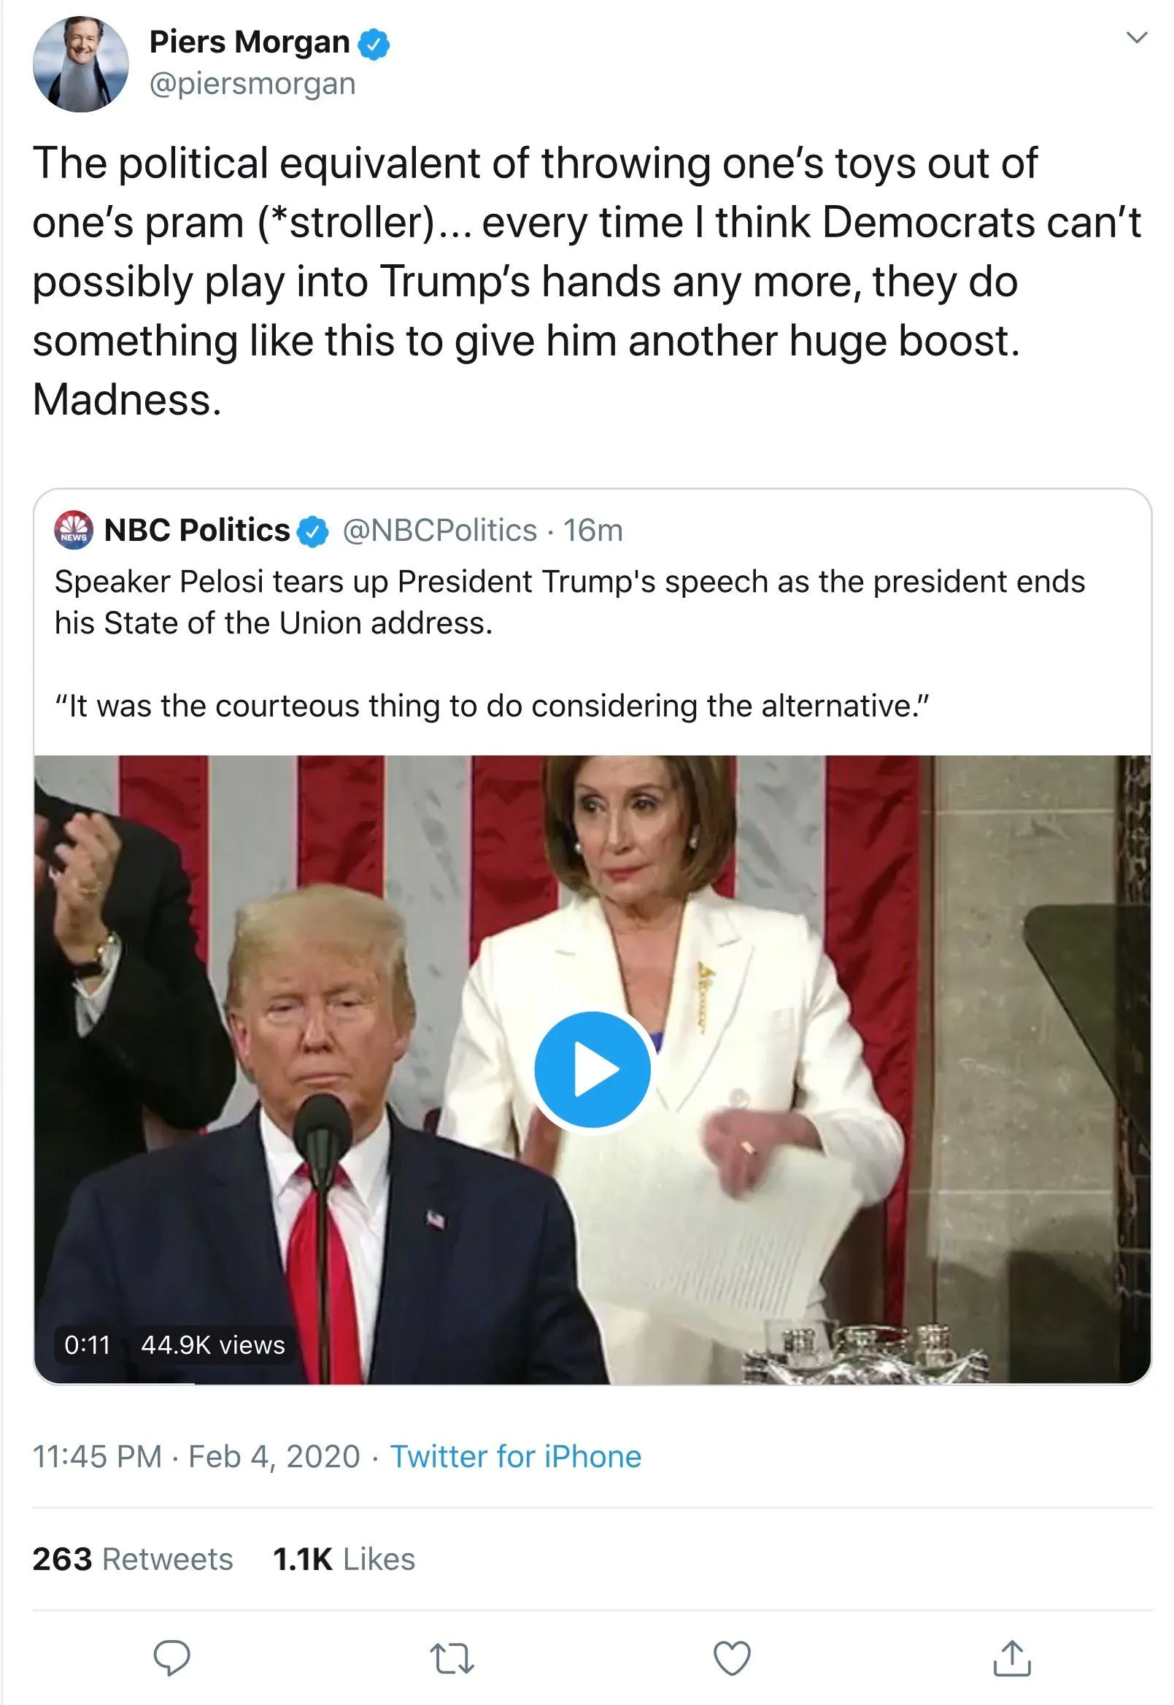Click the 44.9K views video label

pos(212,1344)
